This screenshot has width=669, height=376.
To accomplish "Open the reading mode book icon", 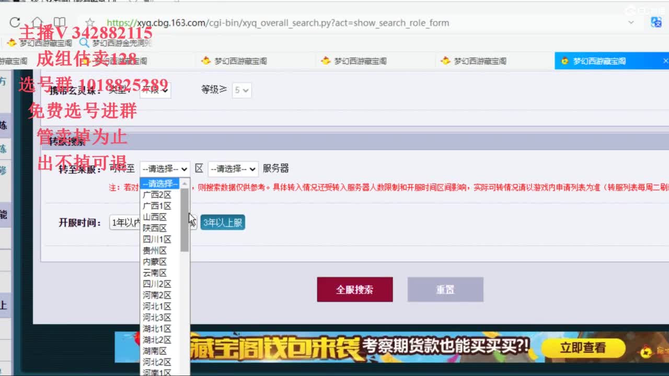I will tap(60, 22).
